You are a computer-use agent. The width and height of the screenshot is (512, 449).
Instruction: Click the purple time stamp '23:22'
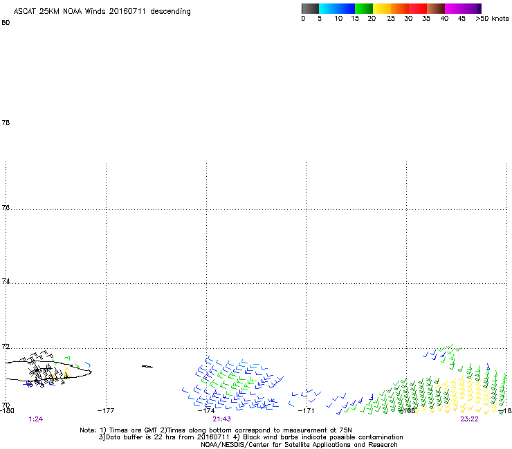[x=469, y=419]
